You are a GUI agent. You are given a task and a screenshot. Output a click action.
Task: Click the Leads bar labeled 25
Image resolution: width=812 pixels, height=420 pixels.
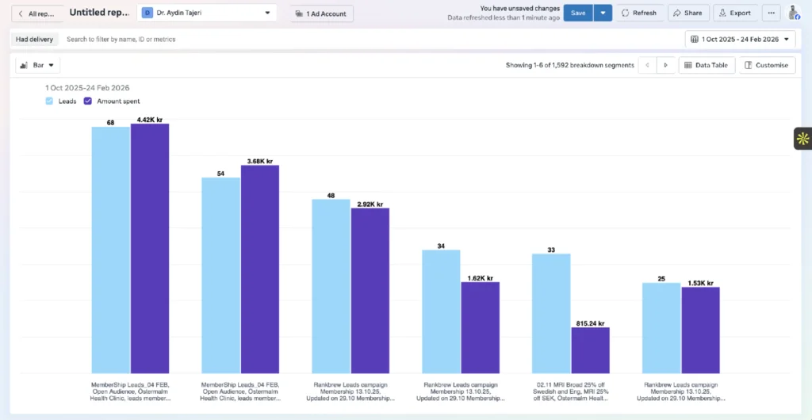(x=661, y=328)
